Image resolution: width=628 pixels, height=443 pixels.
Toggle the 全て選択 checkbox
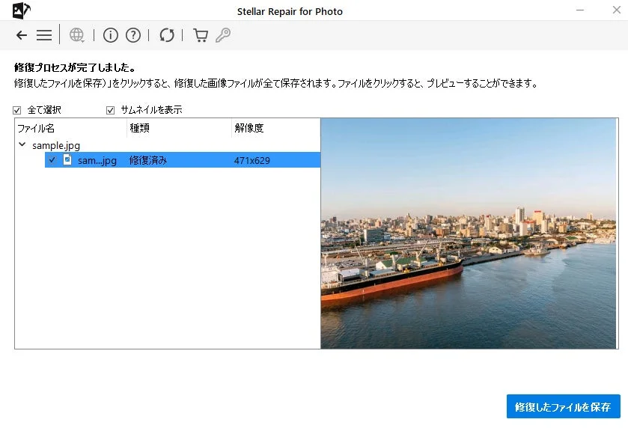[16, 110]
